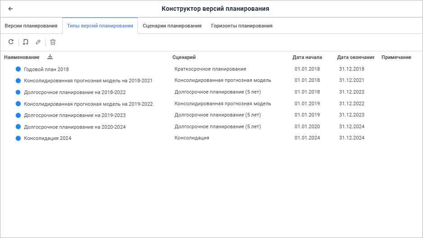The width and height of the screenshot is (423, 238).
Task: Click the Дата начала column header
Action: (307, 57)
